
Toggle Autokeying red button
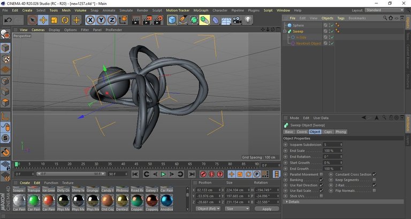click(211, 174)
